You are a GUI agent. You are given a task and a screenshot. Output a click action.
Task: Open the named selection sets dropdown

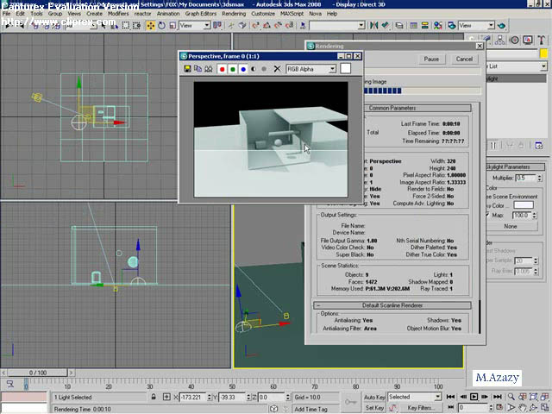click(337, 25)
